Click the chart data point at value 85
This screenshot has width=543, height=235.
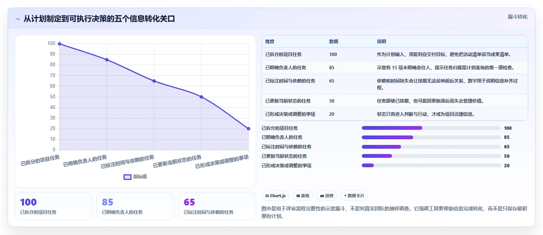(x=107, y=60)
